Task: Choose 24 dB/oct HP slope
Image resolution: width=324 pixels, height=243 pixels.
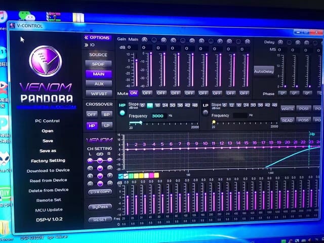Action: [165, 105]
